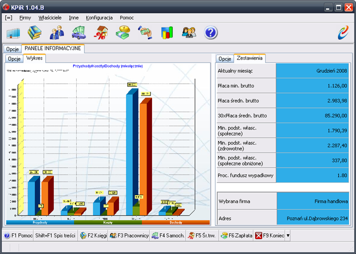Switch to the top-level Opcje tab
This screenshot has height=254, width=356.
pos(13,49)
